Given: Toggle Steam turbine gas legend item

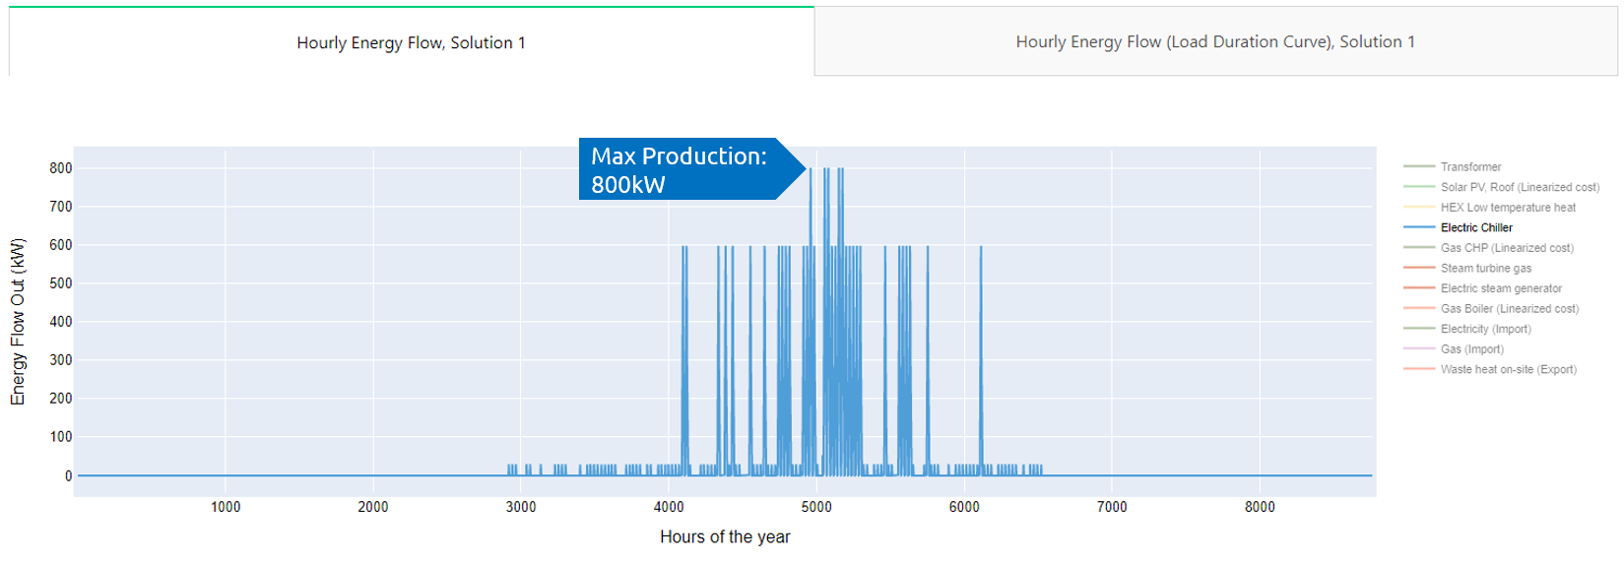Looking at the screenshot, I should [x=1485, y=268].
